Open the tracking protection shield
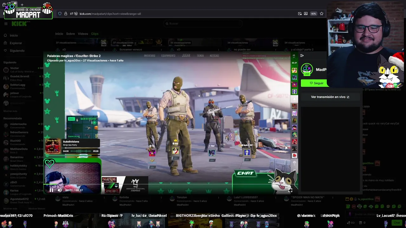The image size is (406, 228). (60, 14)
